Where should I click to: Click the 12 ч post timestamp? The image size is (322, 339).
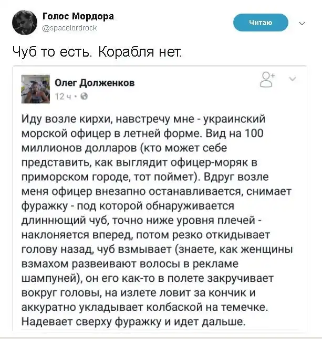click(x=63, y=96)
